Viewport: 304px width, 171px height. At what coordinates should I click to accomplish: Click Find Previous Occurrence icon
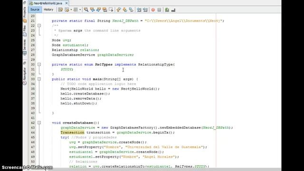[92, 9]
